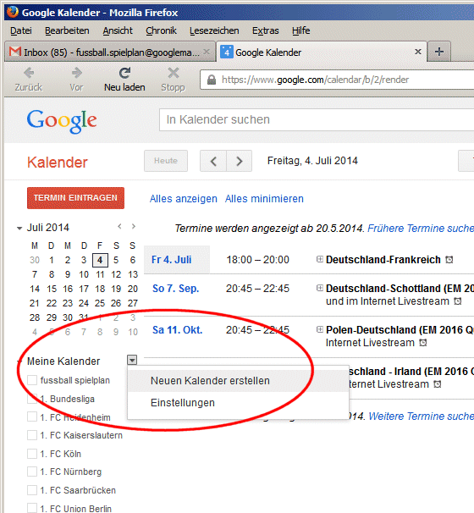Select day 4 in the mini calendar
This screenshot has width=474, height=513.
(x=100, y=260)
